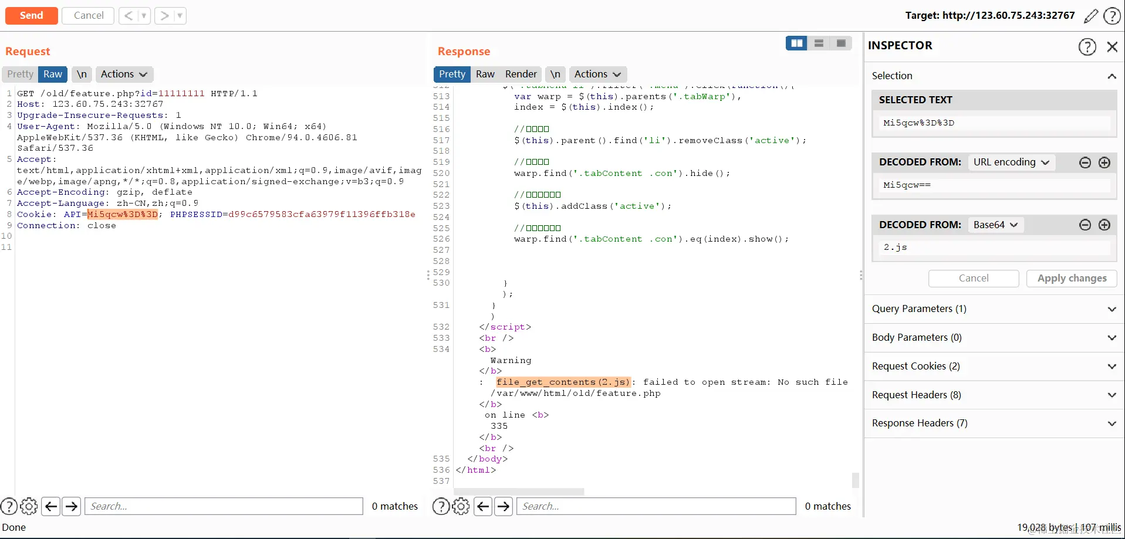Click highlighted file_get_contents(2.js) text in response
This screenshot has width=1125, height=539.
(x=563, y=382)
